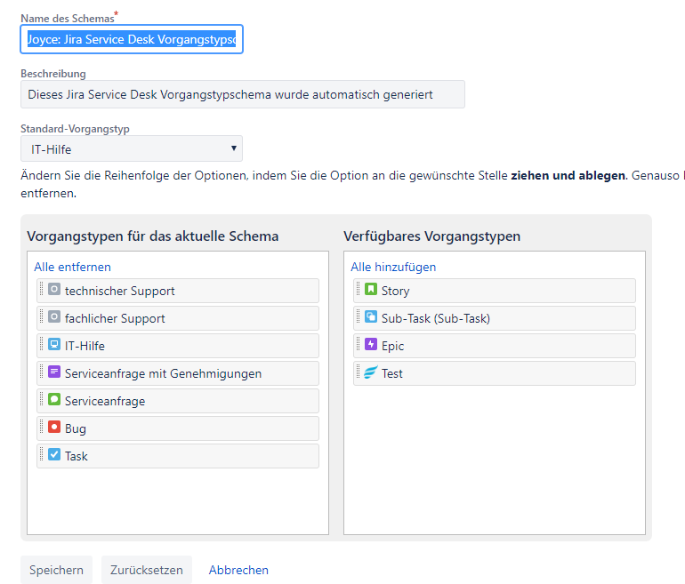Screen dimensions: 685x584
Task: Grab the drag handle of Test row
Action: coord(359,372)
